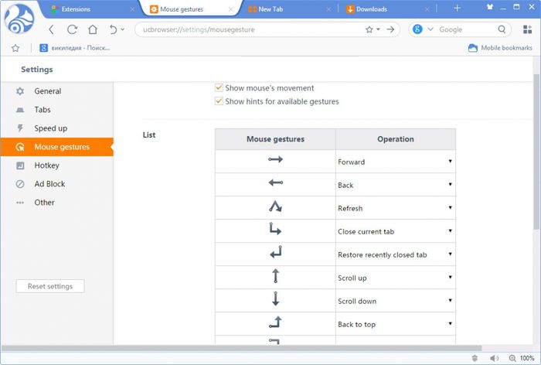Viewport: 541px width, 365px height.
Task: Open the Back operation dropdown
Action: [396, 185]
